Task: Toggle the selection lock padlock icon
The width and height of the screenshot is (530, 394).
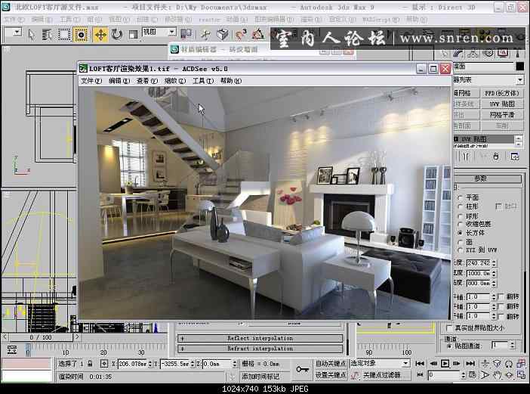Action: pyautogui.click(x=90, y=364)
